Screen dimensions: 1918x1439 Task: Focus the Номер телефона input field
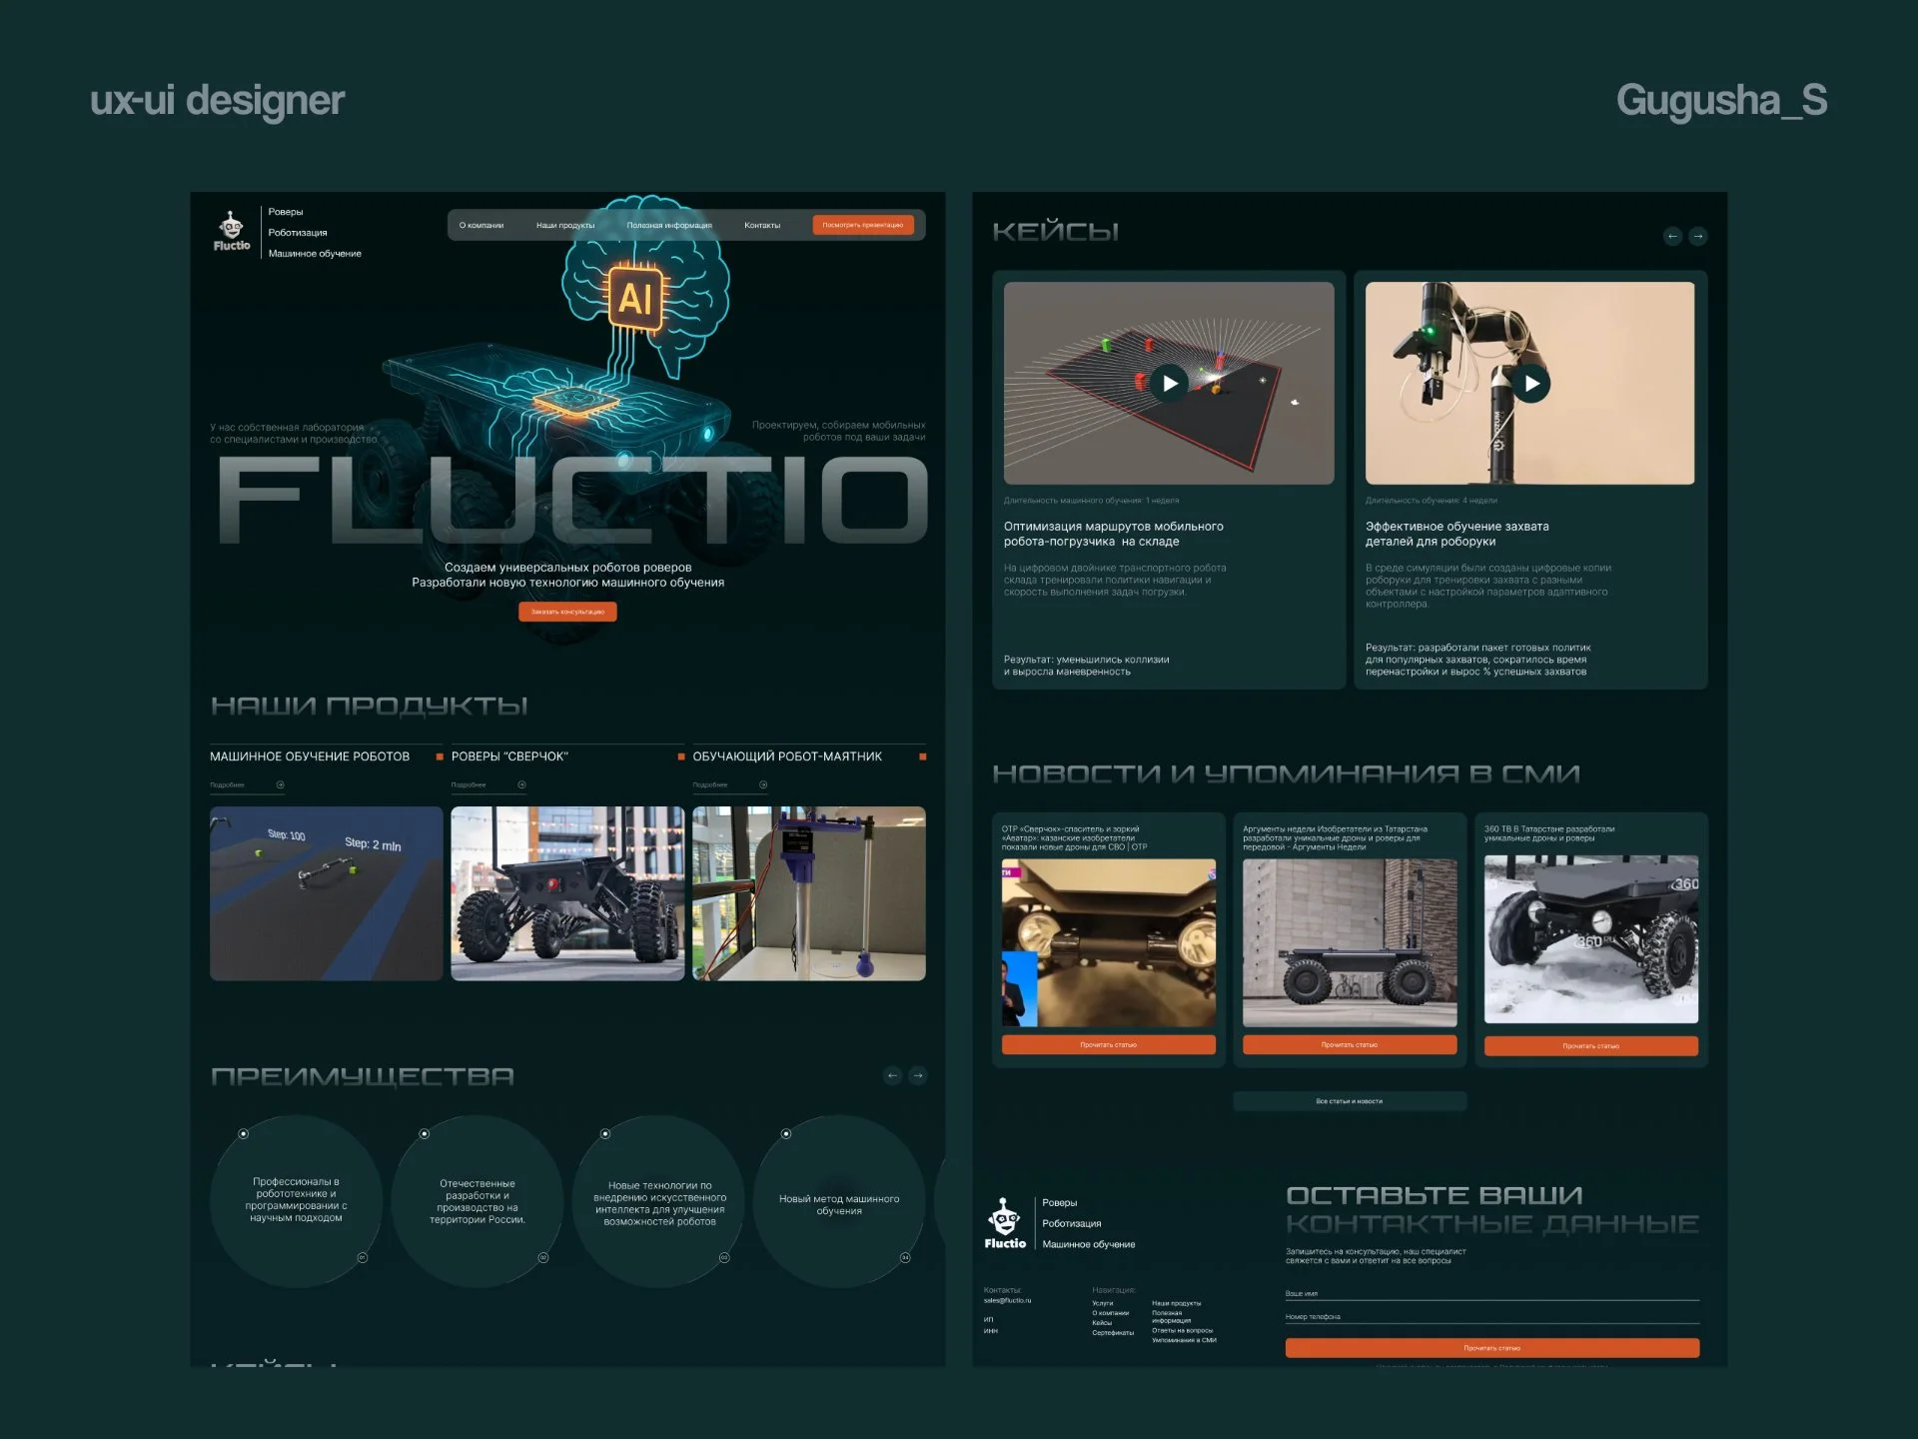[x=1492, y=1317]
